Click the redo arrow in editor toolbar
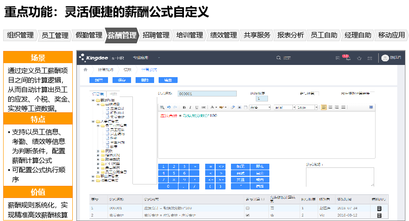 click(175, 107)
